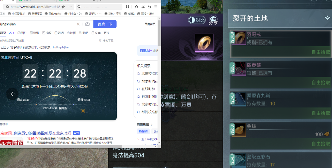The width and height of the screenshot is (332, 168).
Task: Click 自由拾取 on 熙春链 row
Action: 320,82
